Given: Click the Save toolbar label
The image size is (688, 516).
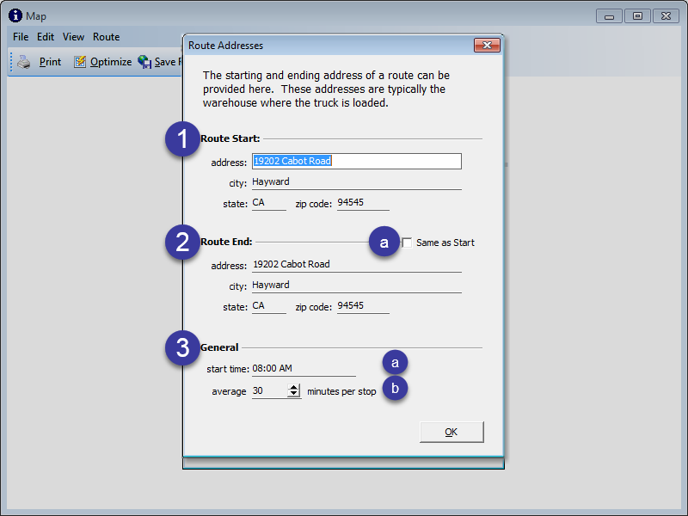Looking at the screenshot, I should (165, 62).
